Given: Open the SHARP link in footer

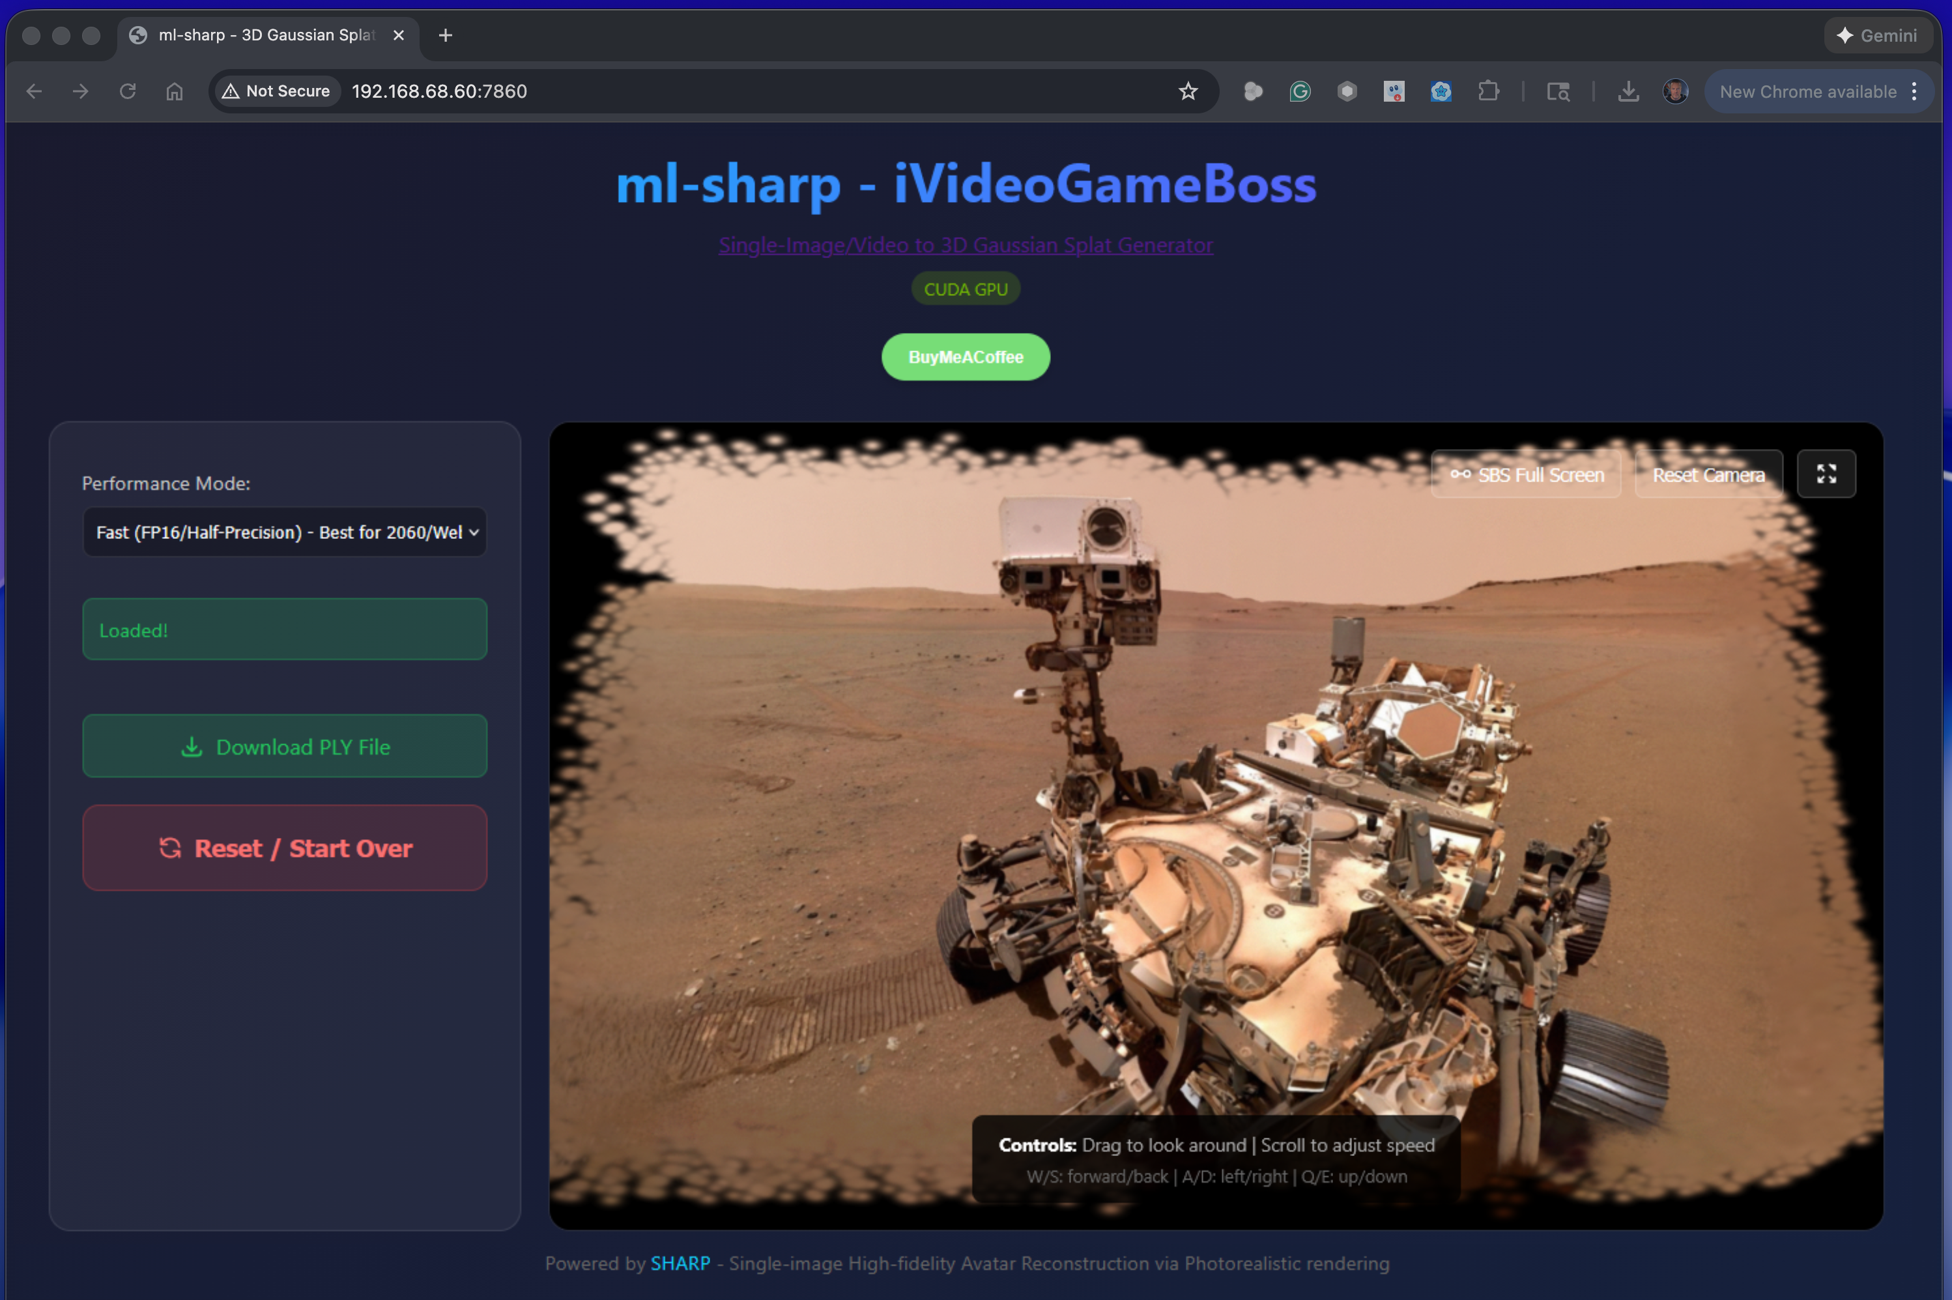Looking at the screenshot, I should (680, 1264).
